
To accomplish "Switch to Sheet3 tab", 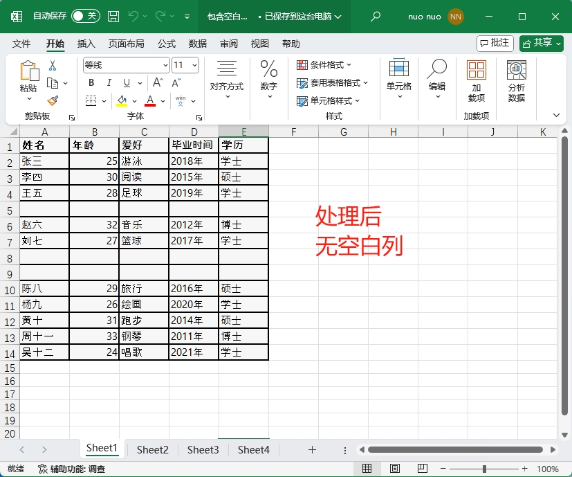I will click(203, 450).
